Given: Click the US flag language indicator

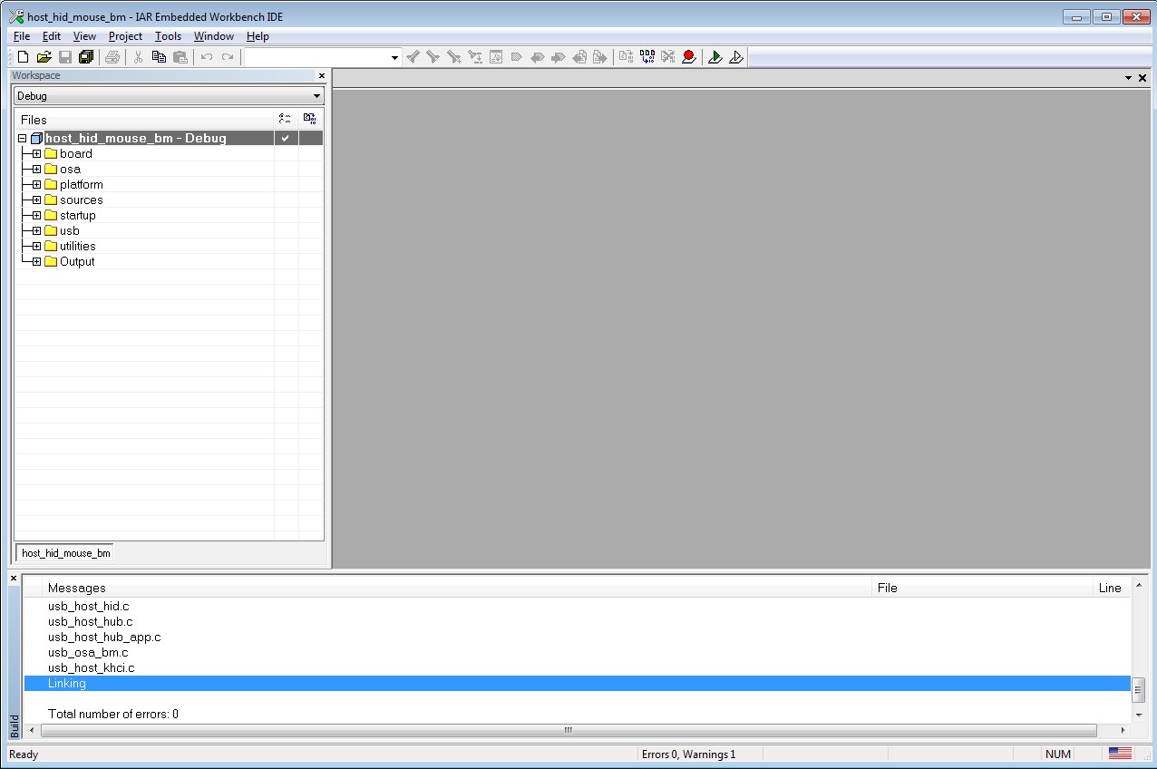Looking at the screenshot, I should [1120, 754].
